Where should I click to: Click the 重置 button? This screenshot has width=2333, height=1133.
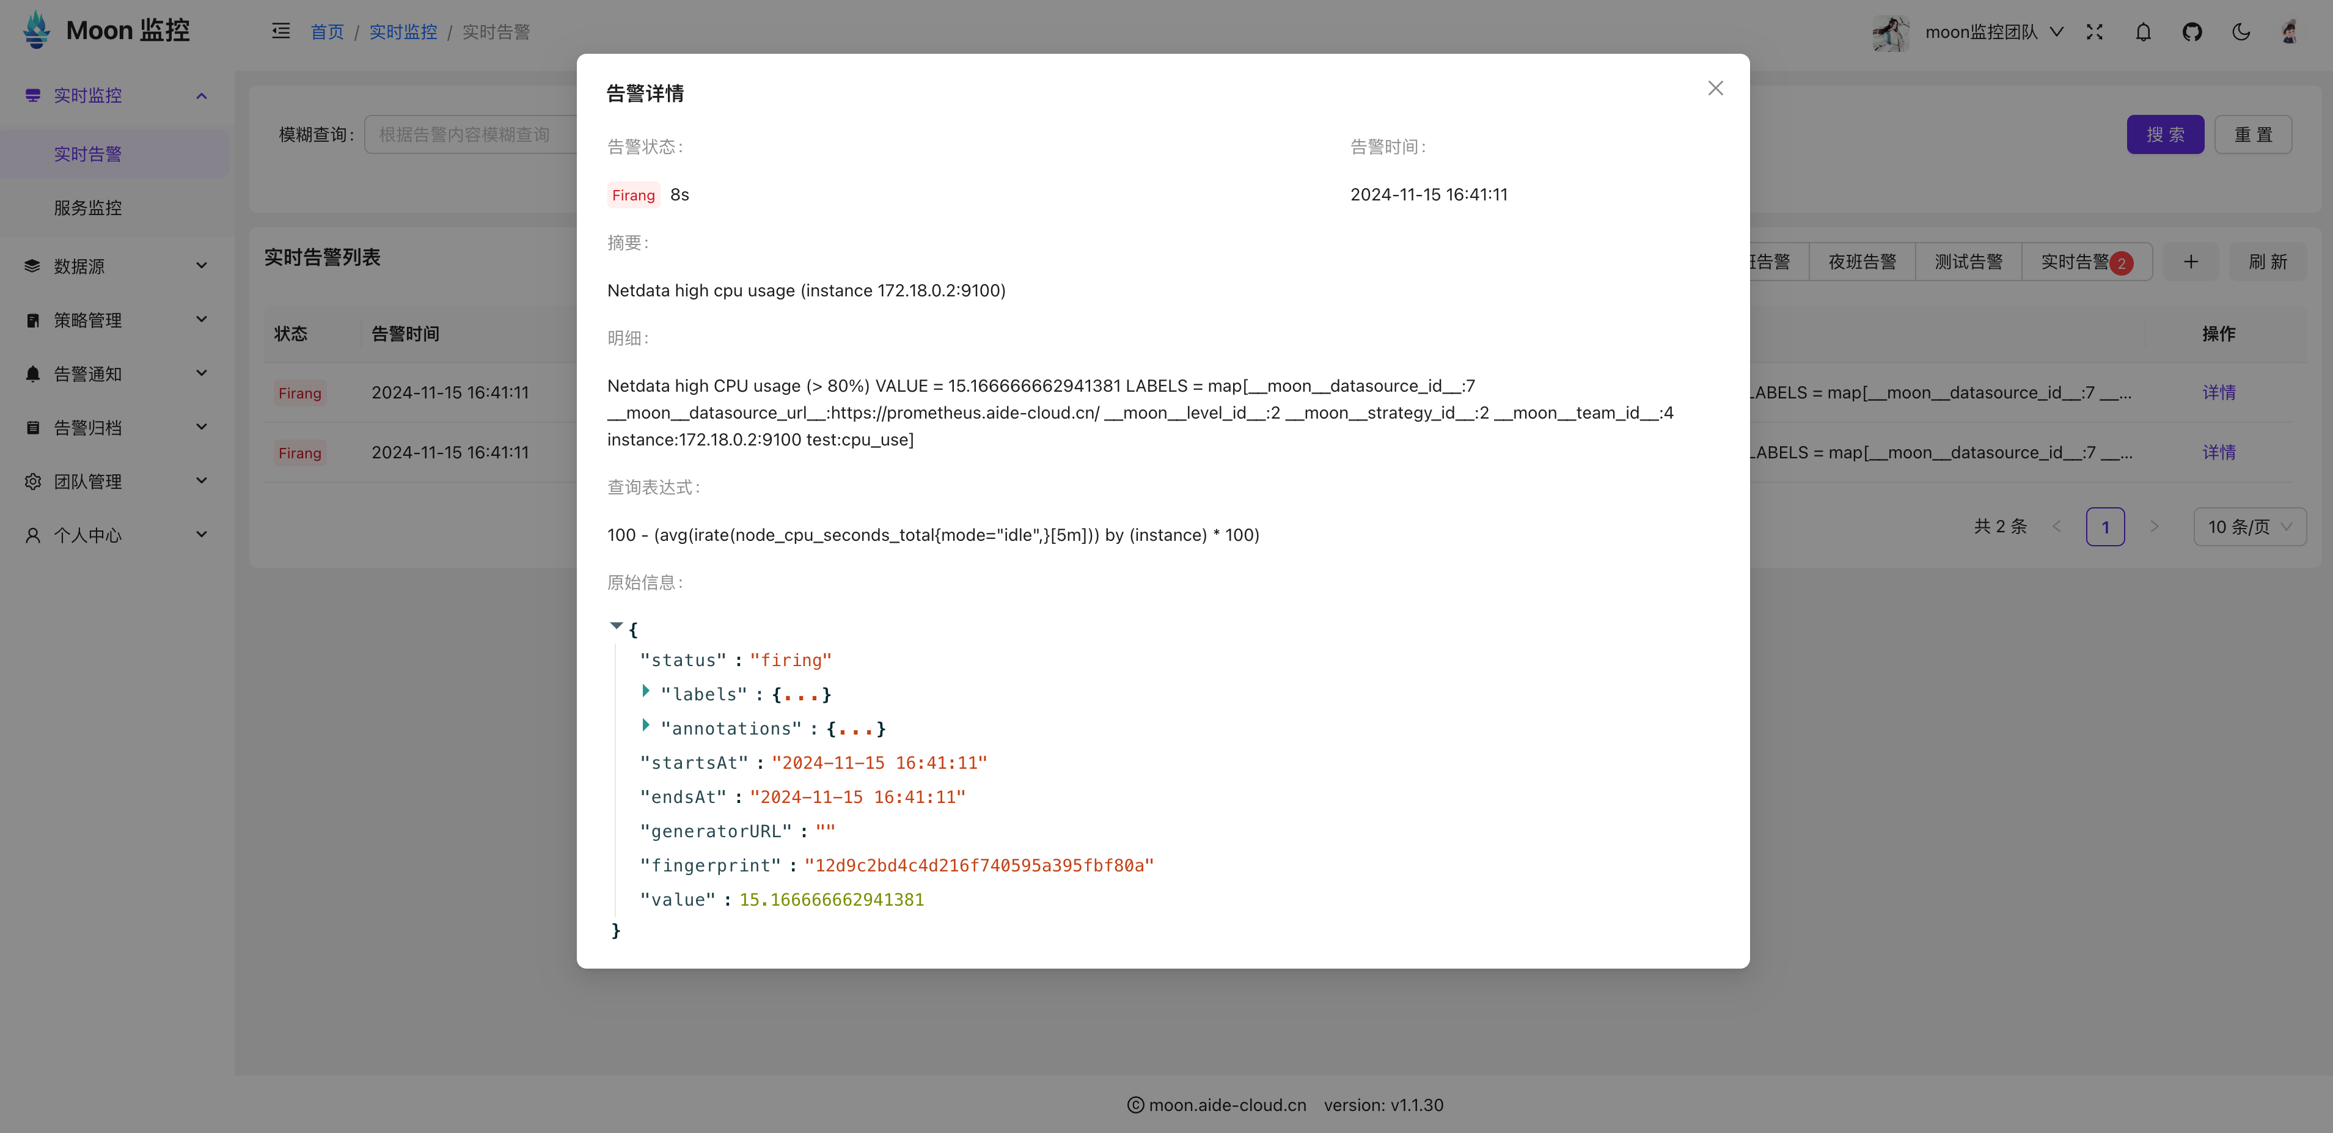2252,134
